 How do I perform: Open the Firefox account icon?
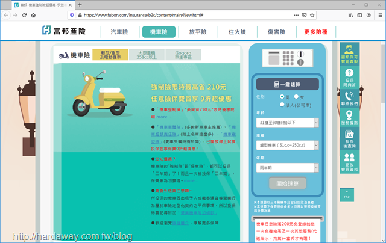coord(369,15)
